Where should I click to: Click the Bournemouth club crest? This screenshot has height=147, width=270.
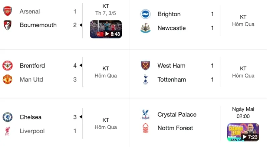click(7, 25)
